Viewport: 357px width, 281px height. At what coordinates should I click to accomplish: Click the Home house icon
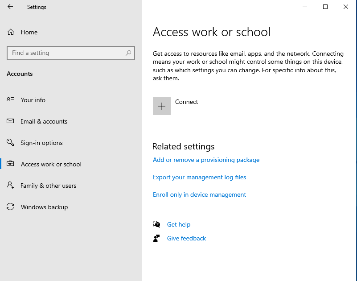pyautogui.click(x=11, y=32)
